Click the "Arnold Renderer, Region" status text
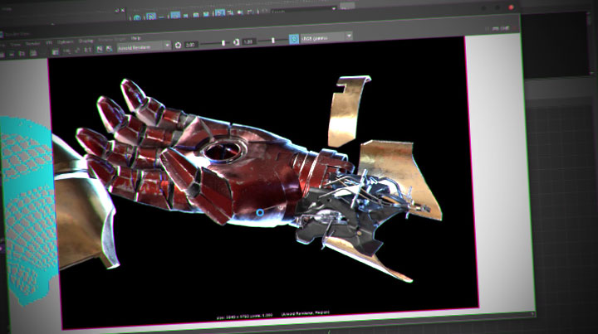Viewport: 598px width, 334px height. click(306, 313)
